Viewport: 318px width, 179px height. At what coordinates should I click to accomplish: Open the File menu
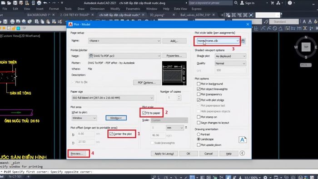point(5,9)
